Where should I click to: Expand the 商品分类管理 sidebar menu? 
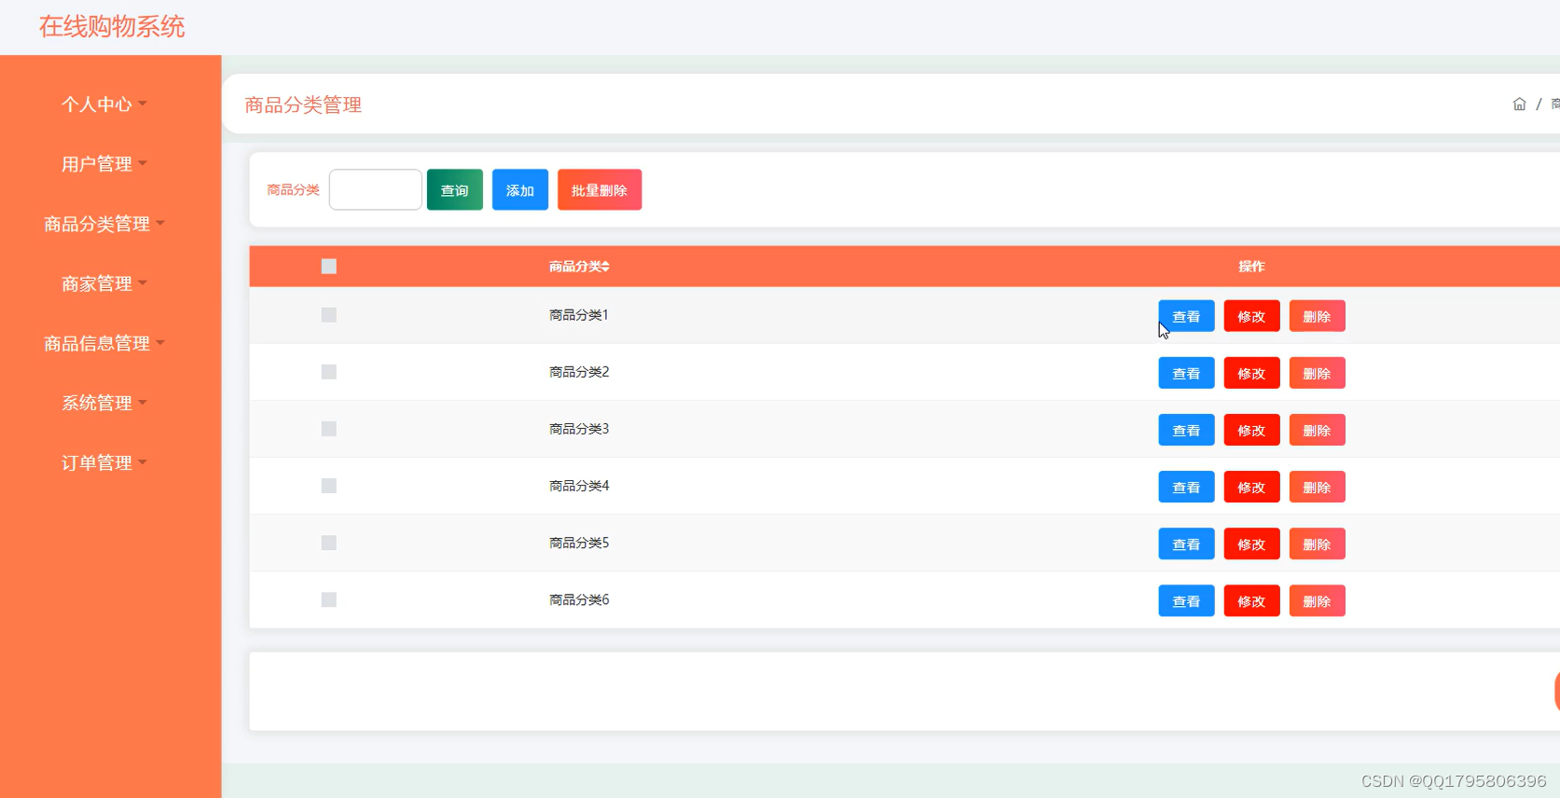104,224
